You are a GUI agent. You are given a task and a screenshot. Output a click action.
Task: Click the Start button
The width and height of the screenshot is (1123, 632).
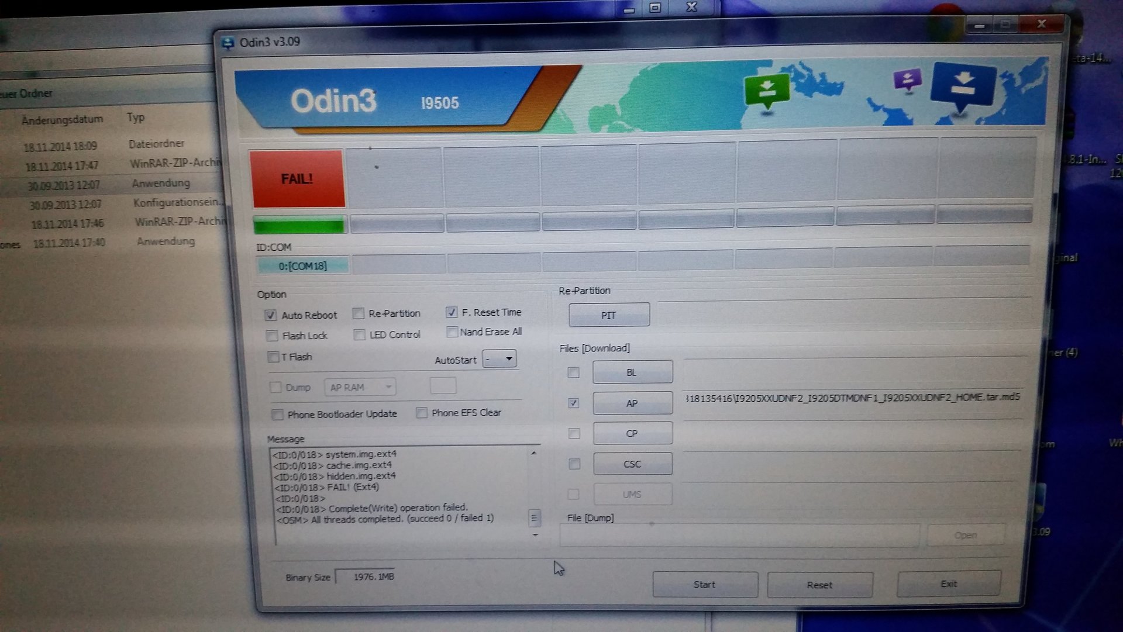705,585
